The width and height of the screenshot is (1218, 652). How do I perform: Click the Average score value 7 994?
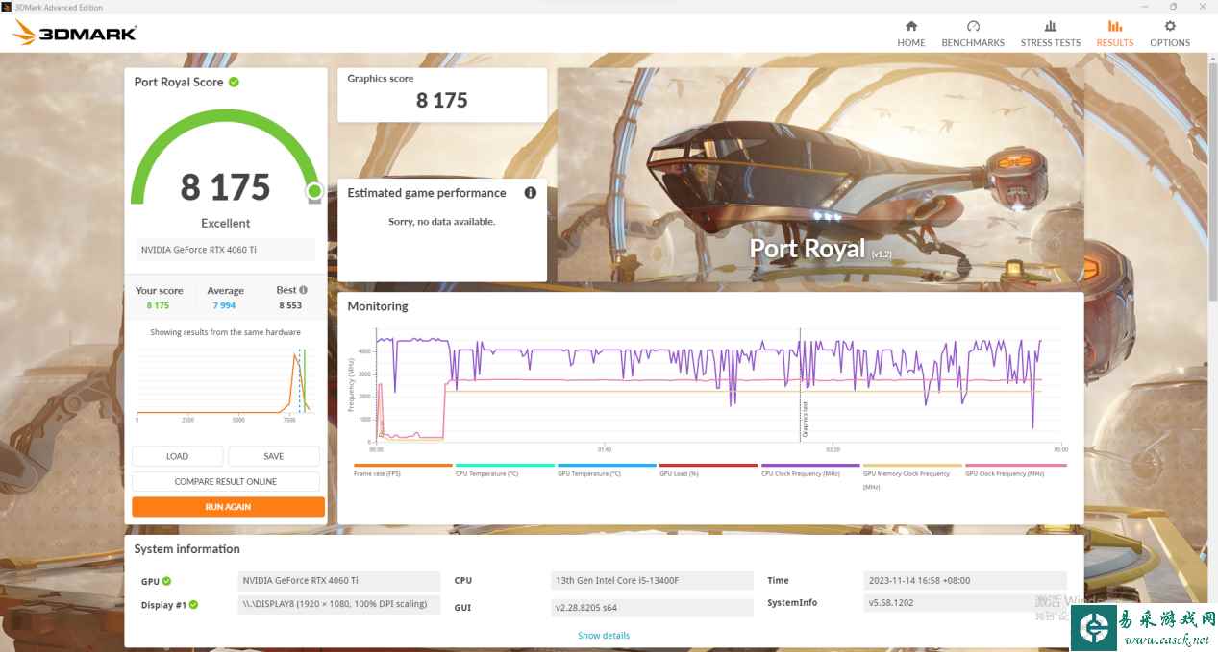[224, 305]
